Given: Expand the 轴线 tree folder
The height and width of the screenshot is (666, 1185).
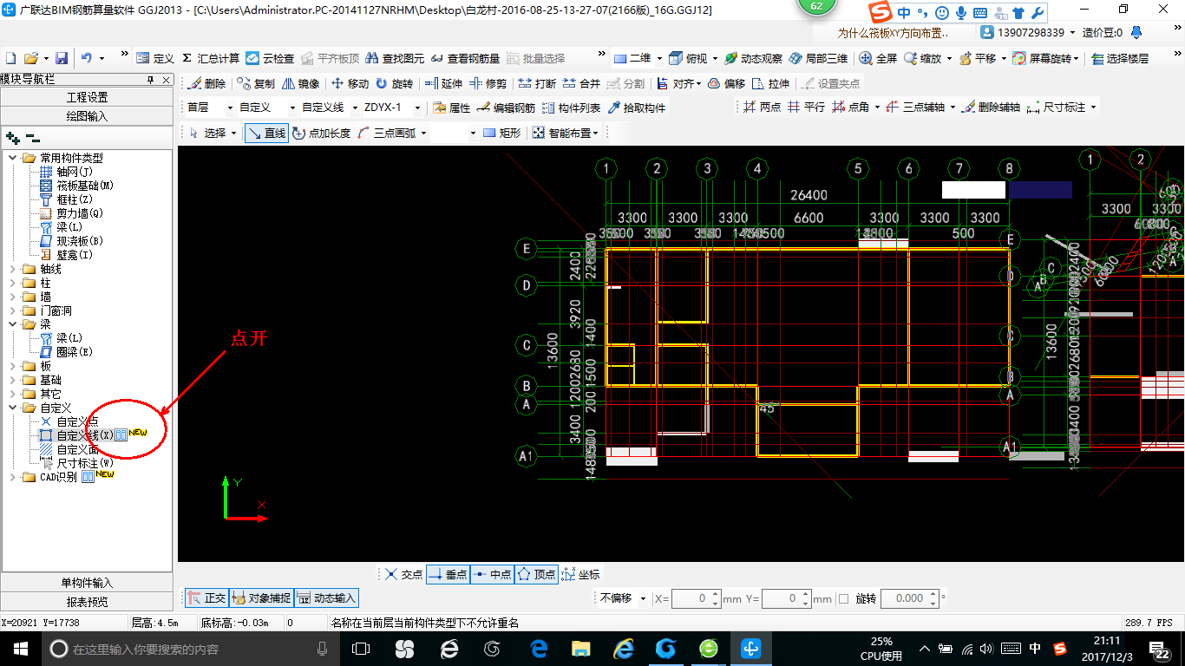Looking at the screenshot, I should click(13, 269).
